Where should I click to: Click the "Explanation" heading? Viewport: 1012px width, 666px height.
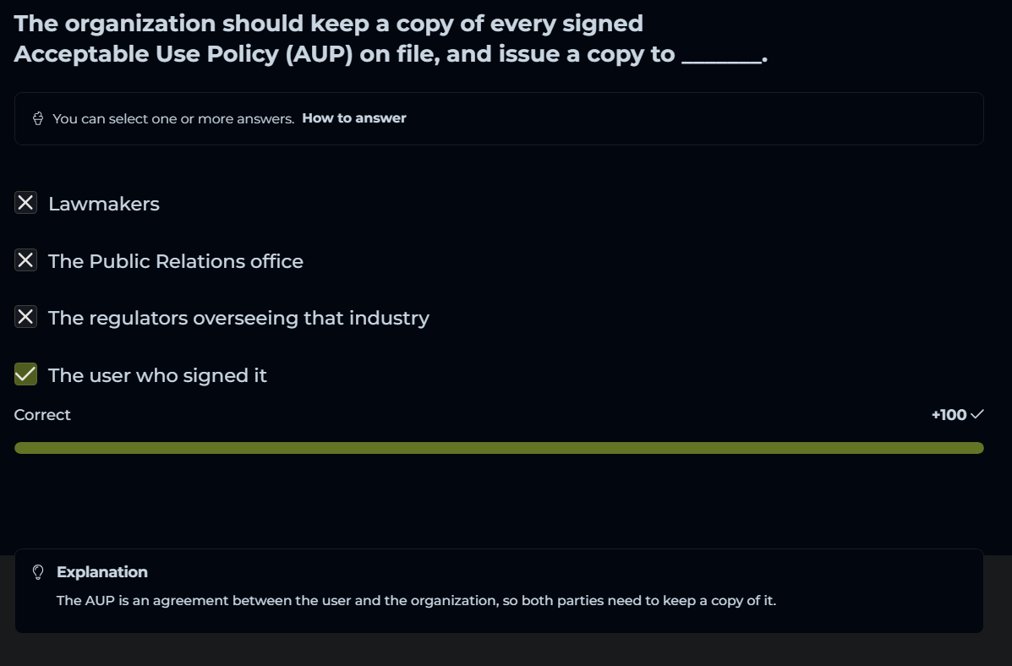click(102, 572)
